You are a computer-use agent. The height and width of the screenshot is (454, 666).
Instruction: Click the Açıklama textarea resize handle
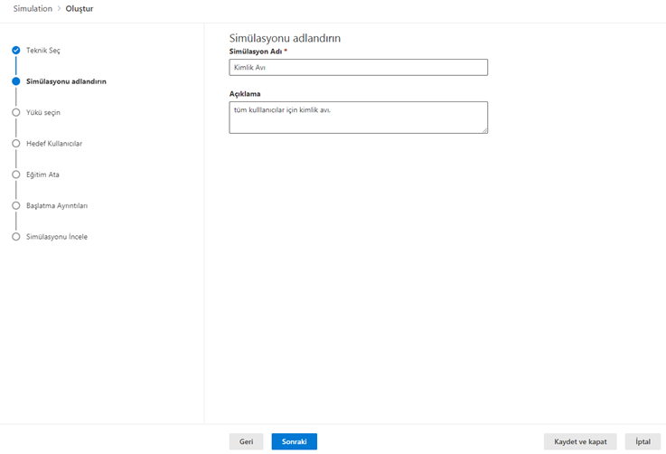coord(484,130)
